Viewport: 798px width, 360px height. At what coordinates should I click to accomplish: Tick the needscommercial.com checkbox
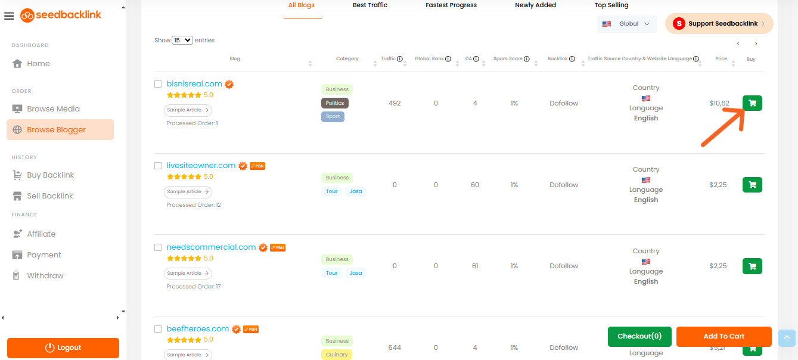point(158,247)
